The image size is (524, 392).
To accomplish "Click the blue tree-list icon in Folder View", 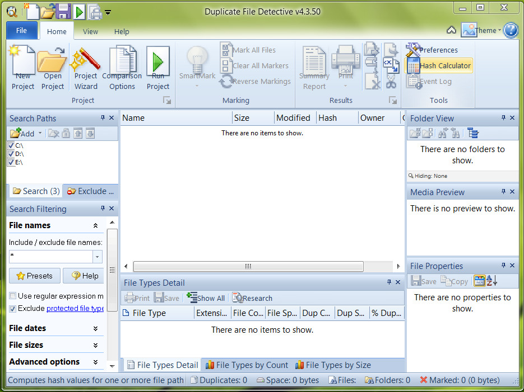I will click(x=473, y=133).
